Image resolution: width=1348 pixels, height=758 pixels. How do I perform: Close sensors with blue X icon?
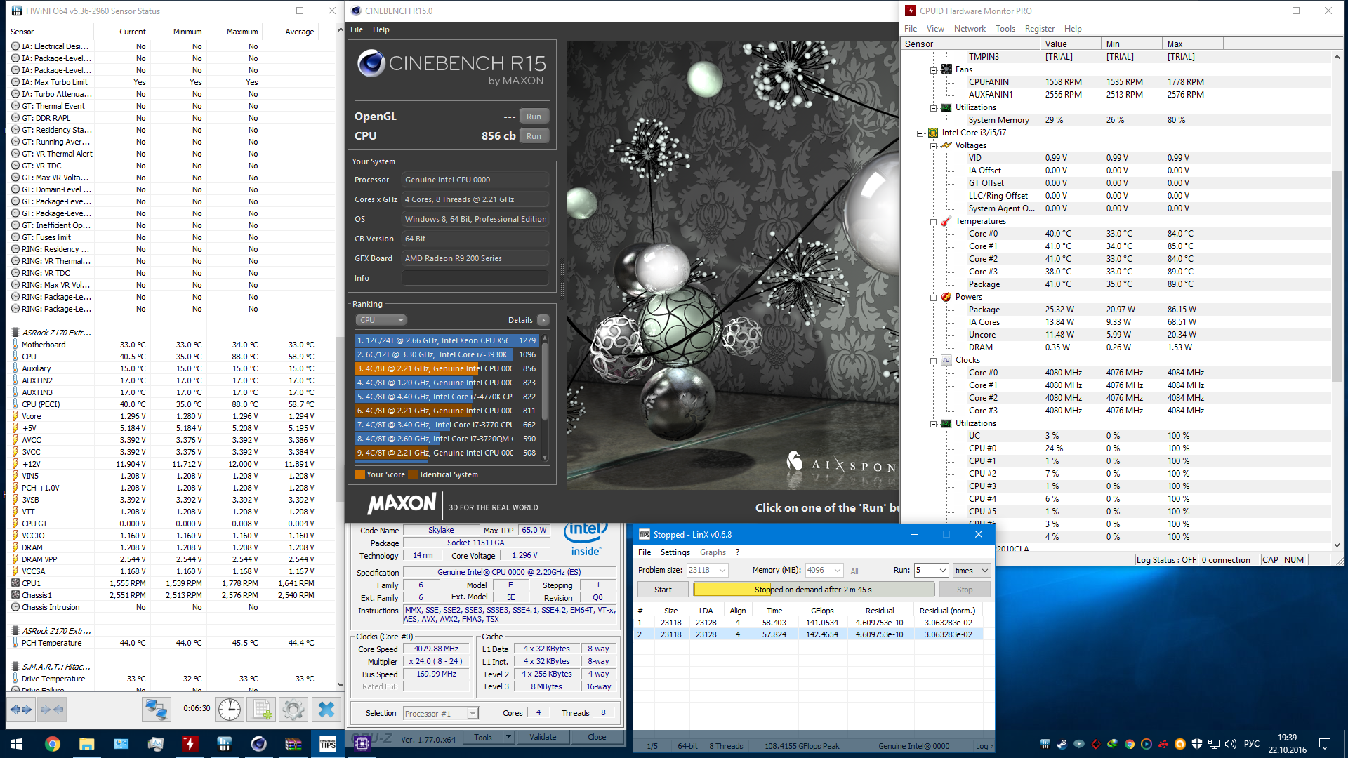pos(326,710)
